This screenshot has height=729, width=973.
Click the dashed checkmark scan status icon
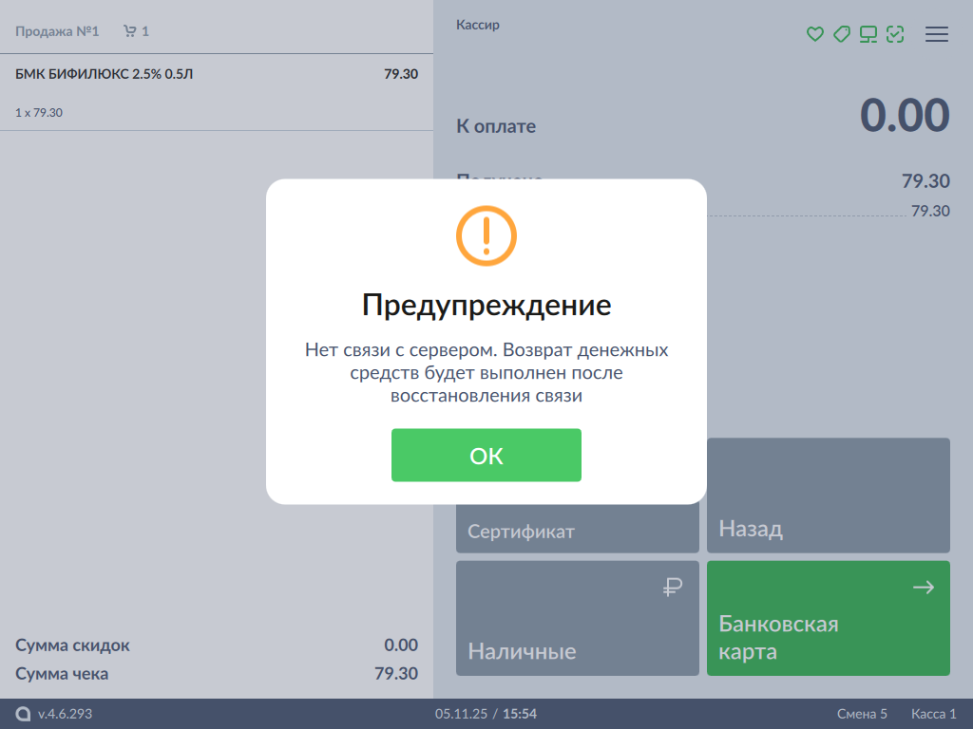point(894,34)
